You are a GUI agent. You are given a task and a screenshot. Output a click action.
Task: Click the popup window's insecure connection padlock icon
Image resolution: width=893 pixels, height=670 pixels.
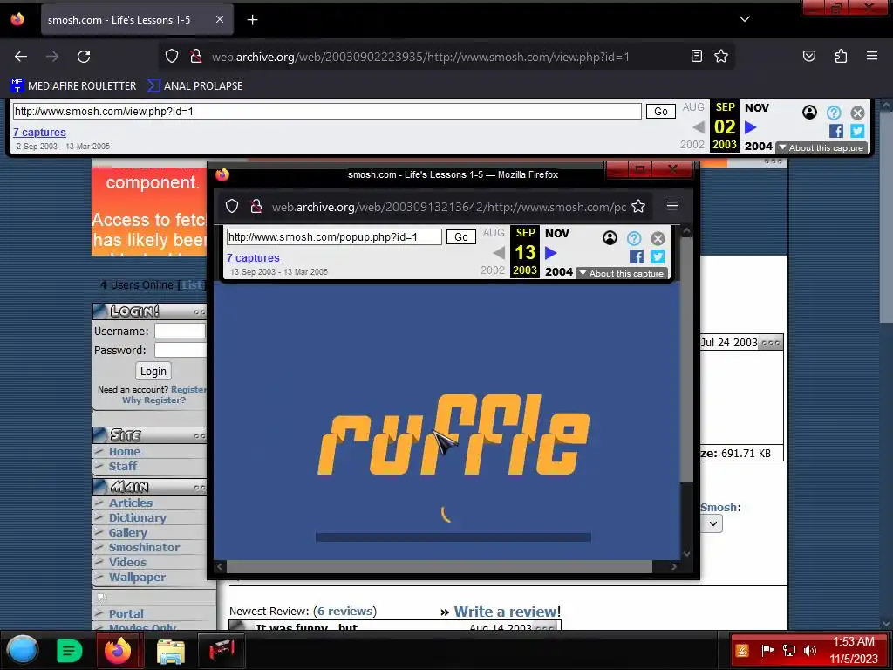[x=256, y=206]
